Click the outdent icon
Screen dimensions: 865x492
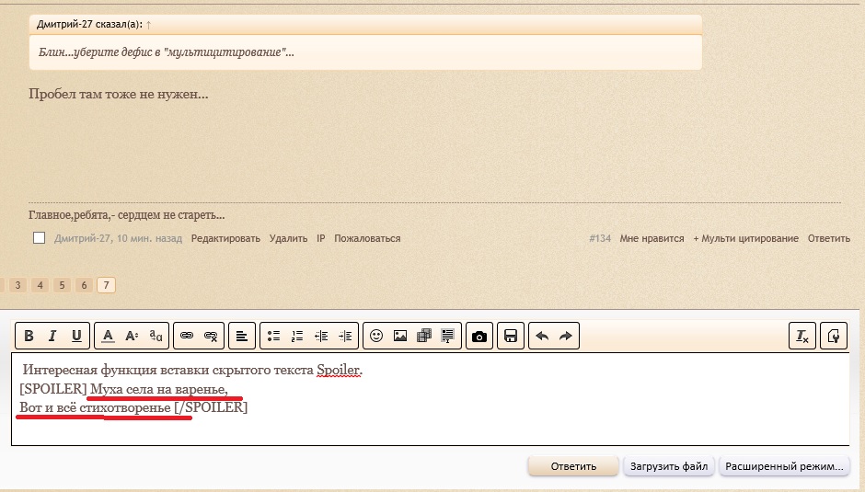[321, 336]
